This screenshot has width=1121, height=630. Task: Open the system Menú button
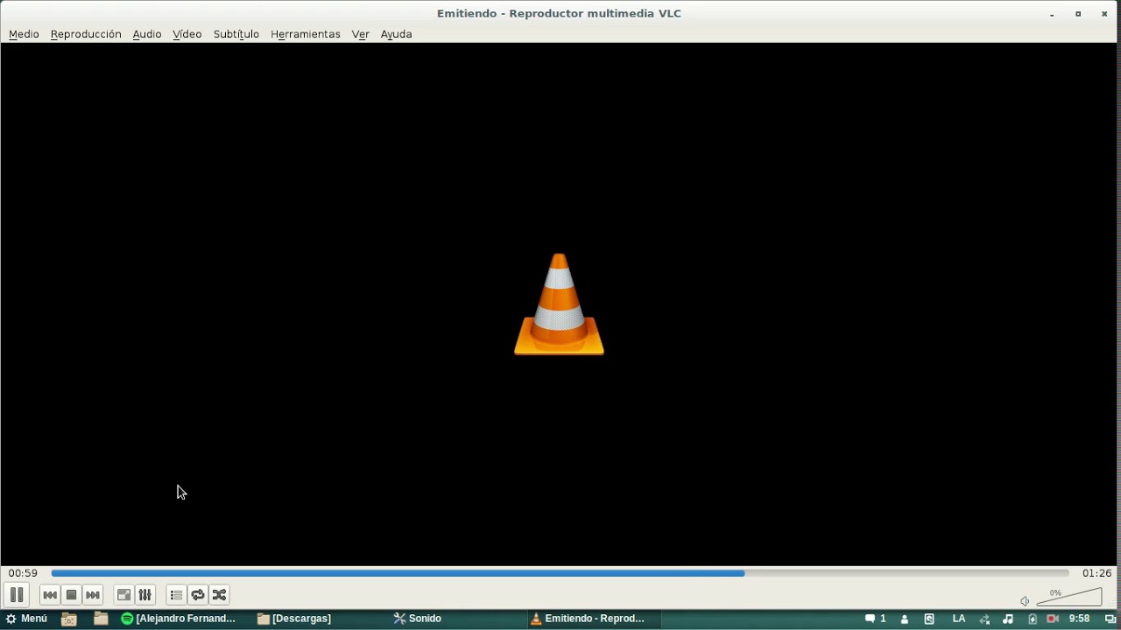point(26,619)
